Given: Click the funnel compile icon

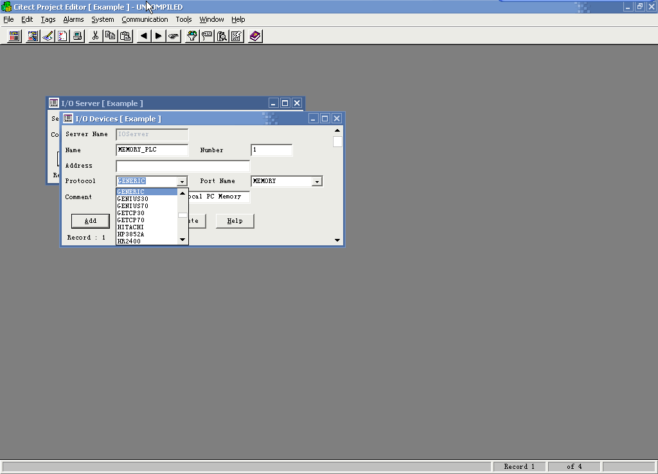Looking at the screenshot, I should 191,36.
